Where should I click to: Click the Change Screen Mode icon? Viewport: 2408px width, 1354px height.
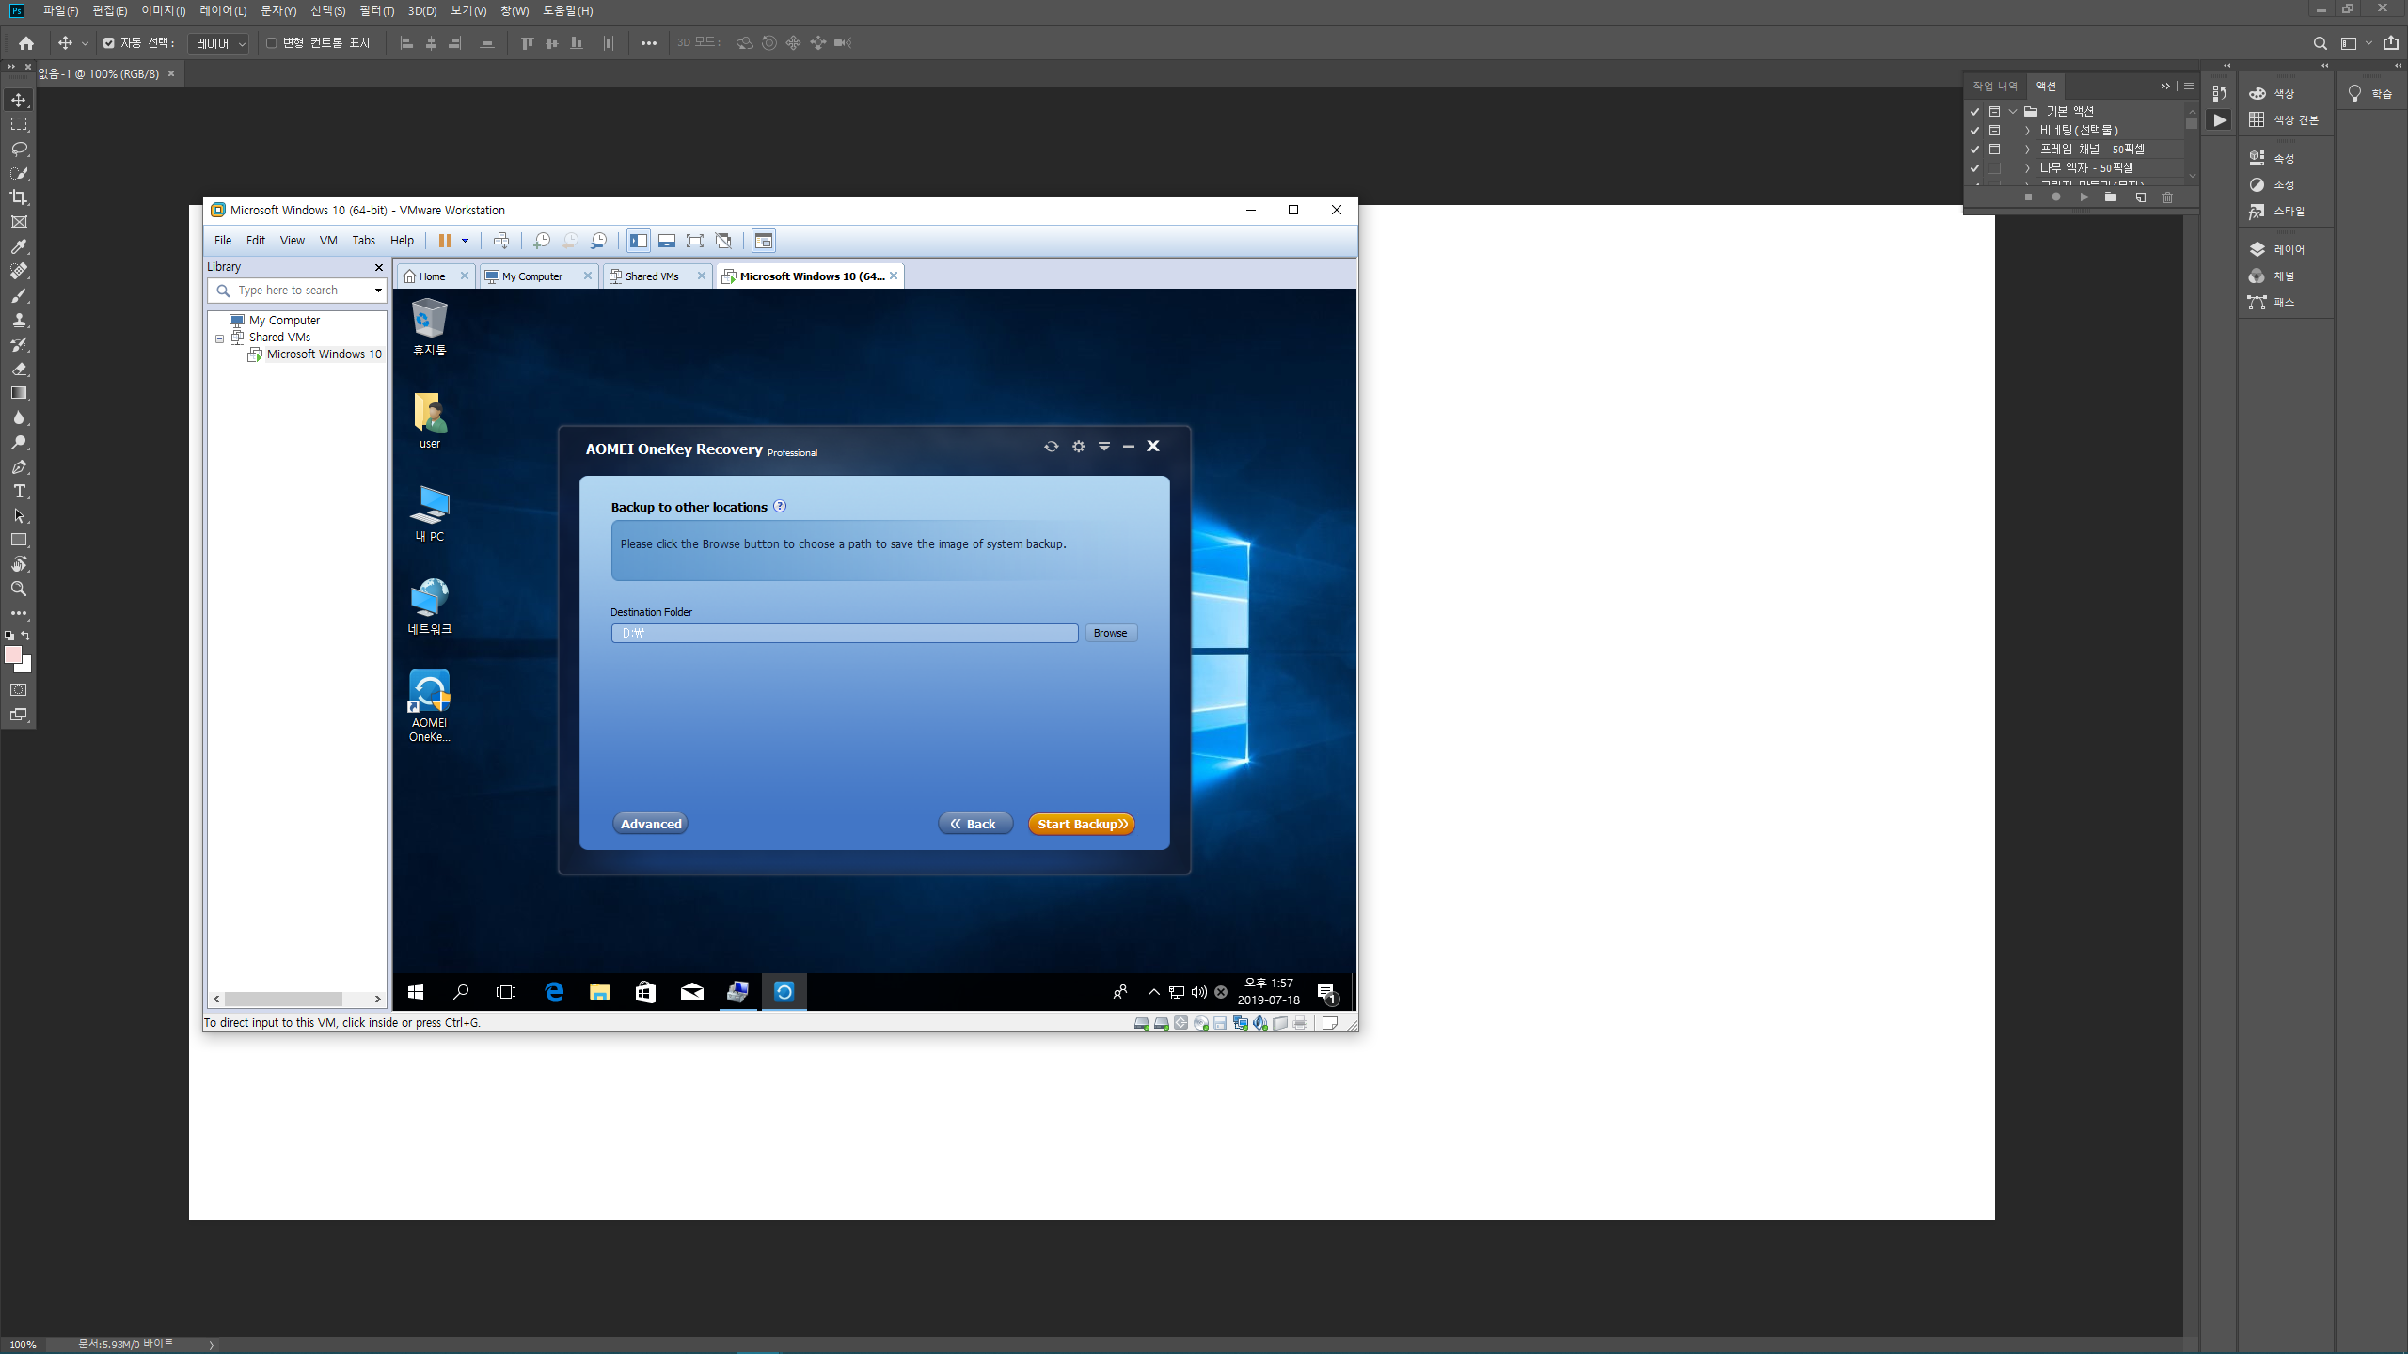[x=19, y=715]
